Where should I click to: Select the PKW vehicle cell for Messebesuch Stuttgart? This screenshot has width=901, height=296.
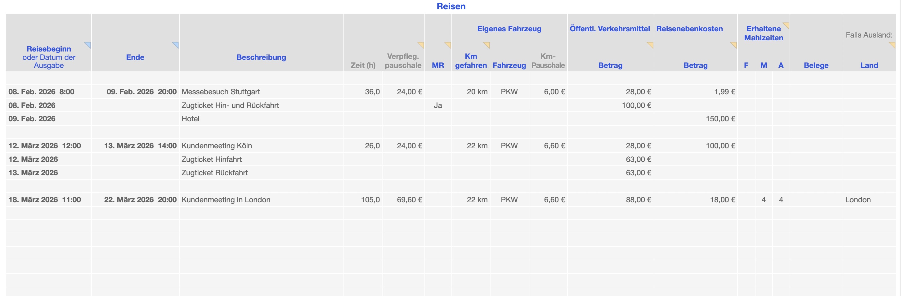point(509,92)
